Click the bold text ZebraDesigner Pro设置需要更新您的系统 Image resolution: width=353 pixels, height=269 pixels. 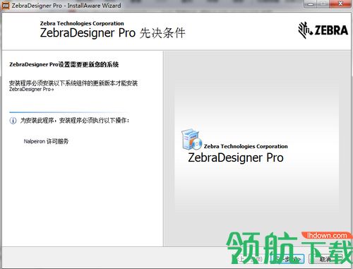click(x=64, y=64)
